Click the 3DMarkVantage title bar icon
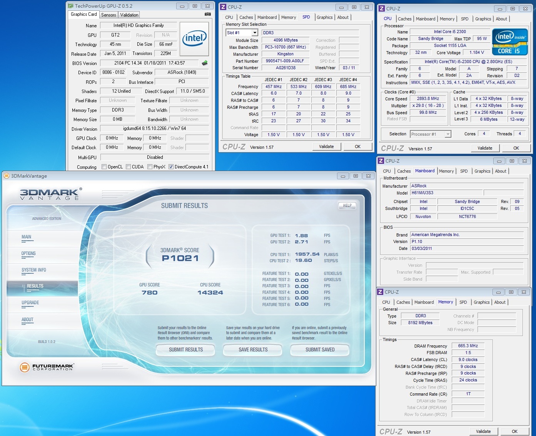 tap(6, 176)
